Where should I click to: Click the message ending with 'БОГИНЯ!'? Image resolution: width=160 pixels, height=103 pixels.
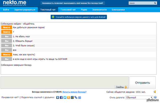[x=40, y=59]
